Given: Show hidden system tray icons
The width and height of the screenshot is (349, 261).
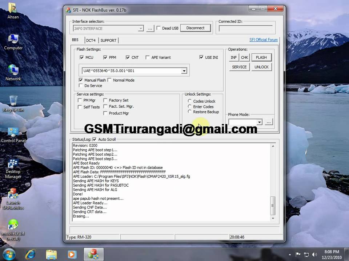Looking at the screenshot, I should (290, 254).
